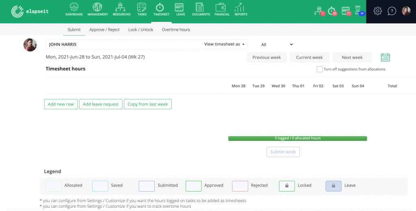The image size is (416, 211).
Task: Go to Resourcing
Action: coord(121,10)
